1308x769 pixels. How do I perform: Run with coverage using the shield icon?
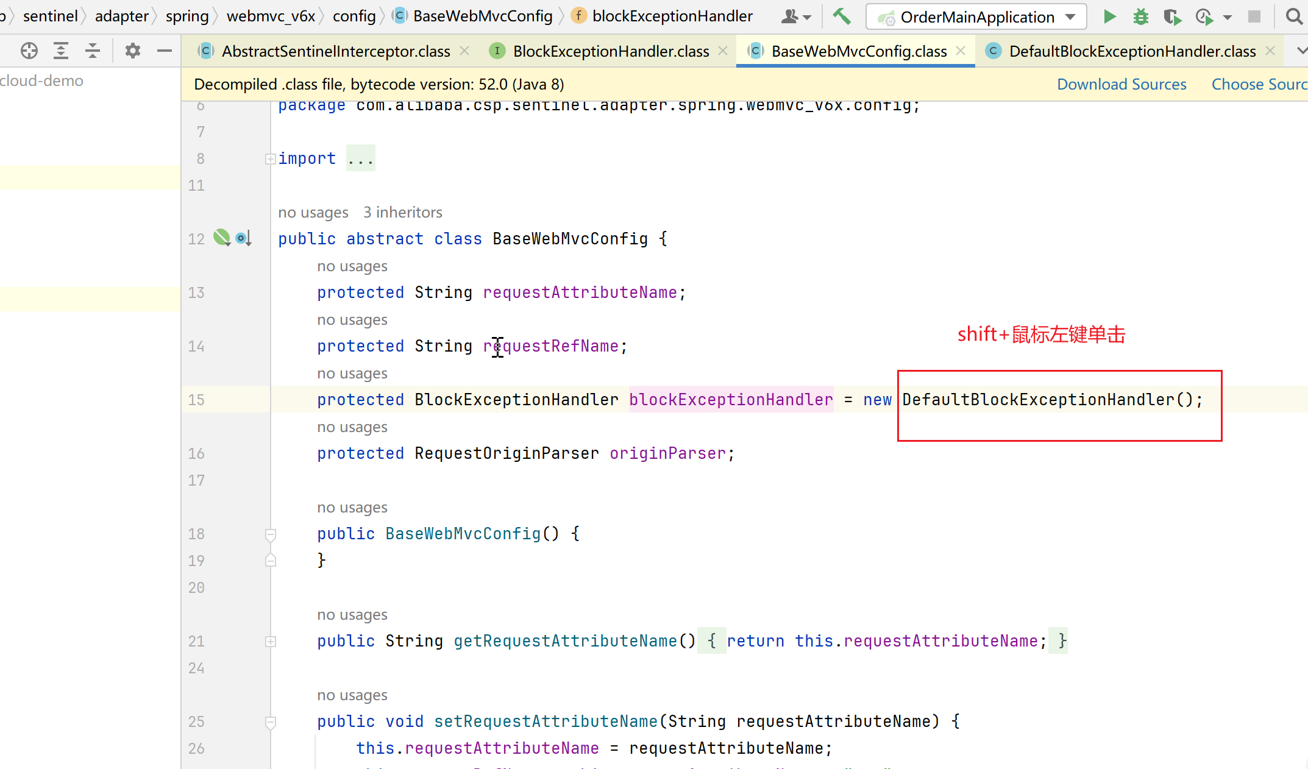coord(1171,16)
